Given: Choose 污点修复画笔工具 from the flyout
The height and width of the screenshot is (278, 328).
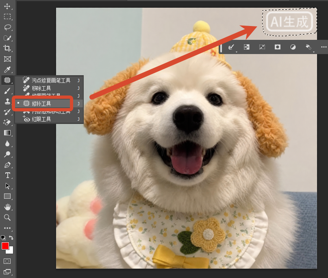Looking at the screenshot, I should [x=49, y=80].
